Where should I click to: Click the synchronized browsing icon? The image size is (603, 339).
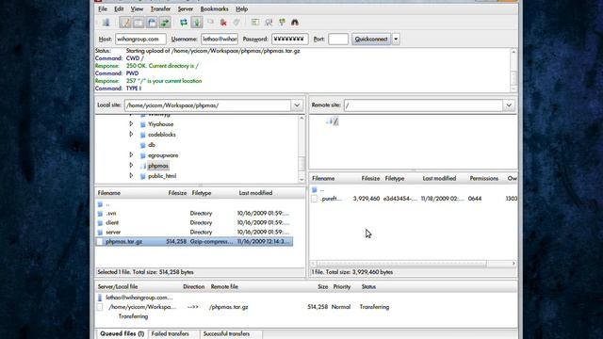coord(282,23)
